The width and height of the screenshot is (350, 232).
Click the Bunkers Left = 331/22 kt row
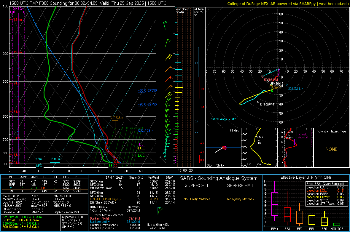coord(115,222)
